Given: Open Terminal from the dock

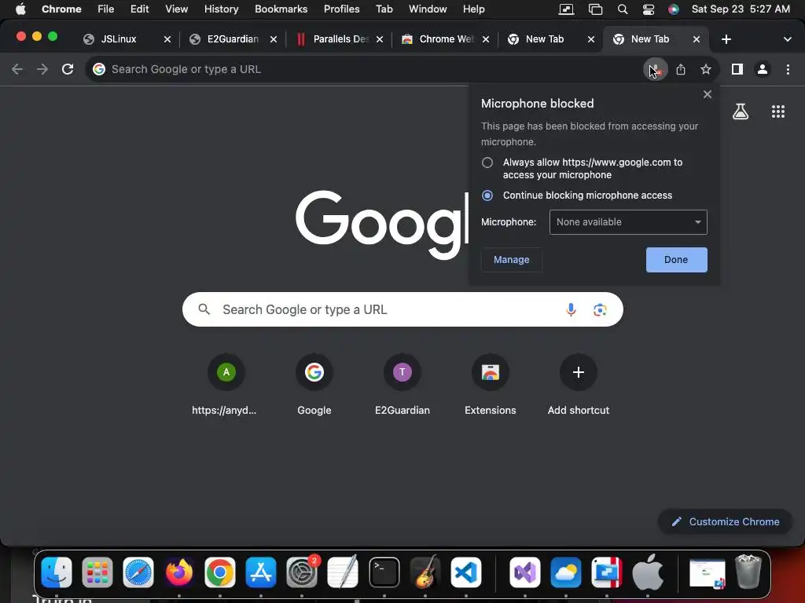Looking at the screenshot, I should [x=384, y=572].
